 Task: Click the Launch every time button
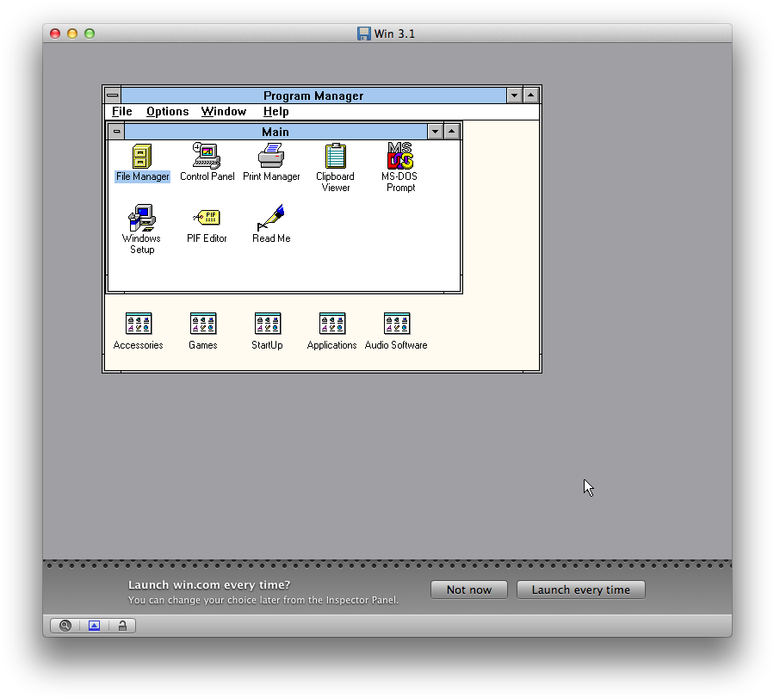coord(580,590)
